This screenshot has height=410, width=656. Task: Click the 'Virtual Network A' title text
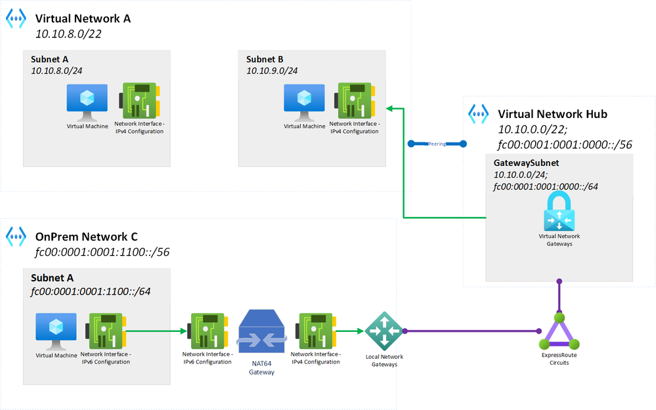[83, 19]
